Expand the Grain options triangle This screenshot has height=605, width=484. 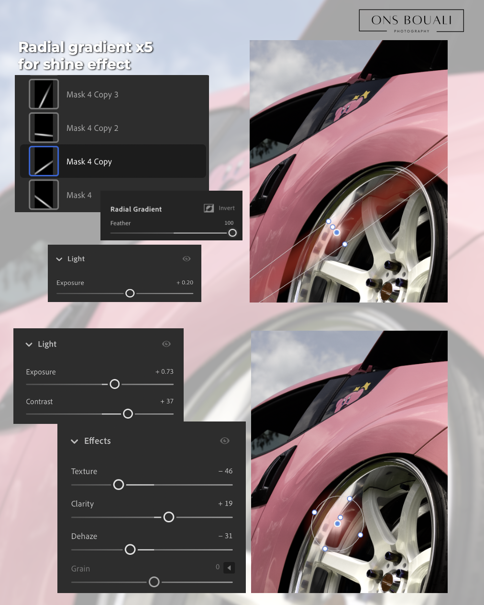pyautogui.click(x=229, y=568)
